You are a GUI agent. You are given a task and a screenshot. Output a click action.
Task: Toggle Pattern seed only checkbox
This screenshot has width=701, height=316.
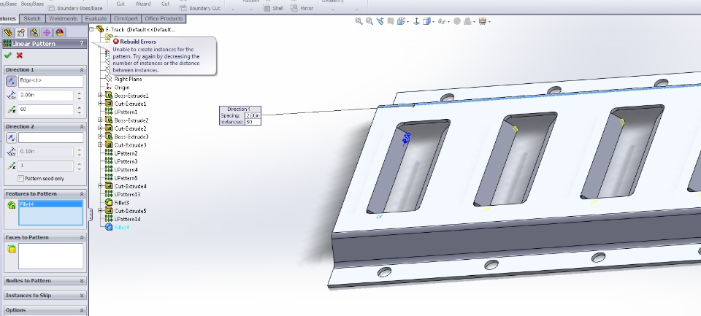pyautogui.click(x=20, y=178)
